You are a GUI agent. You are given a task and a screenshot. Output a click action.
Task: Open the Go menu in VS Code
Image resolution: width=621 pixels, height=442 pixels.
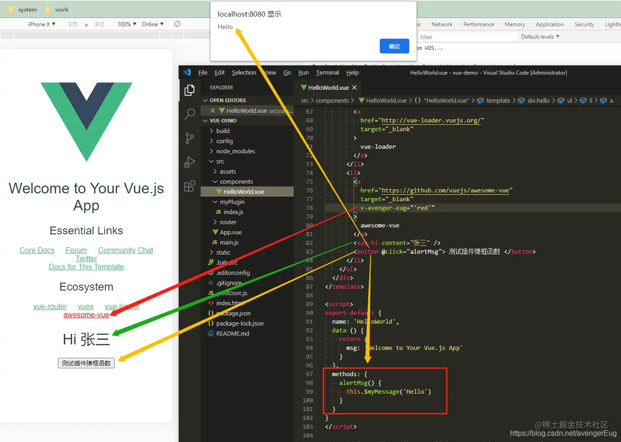coord(287,72)
